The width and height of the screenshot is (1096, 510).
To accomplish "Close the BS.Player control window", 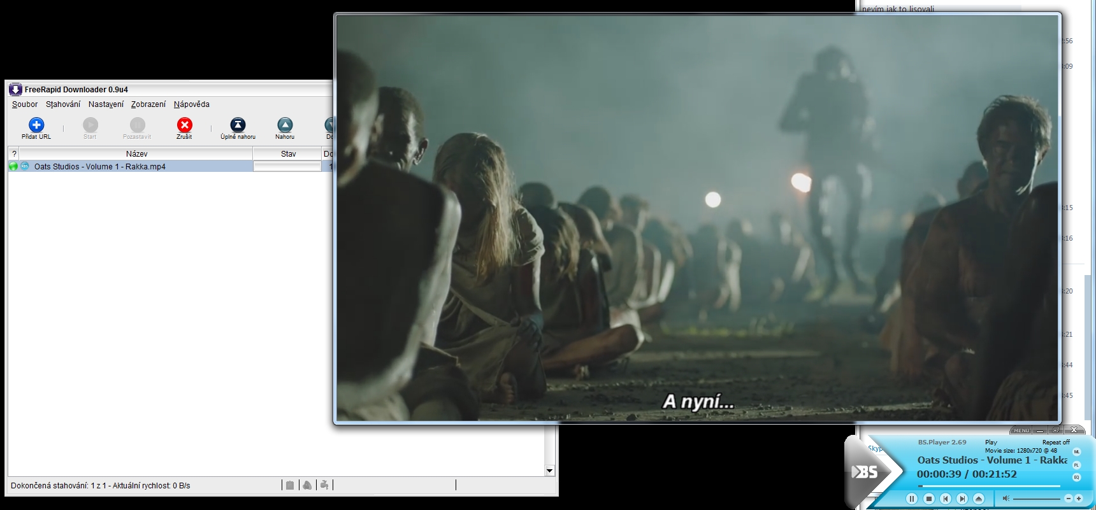I will [1074, 430].
